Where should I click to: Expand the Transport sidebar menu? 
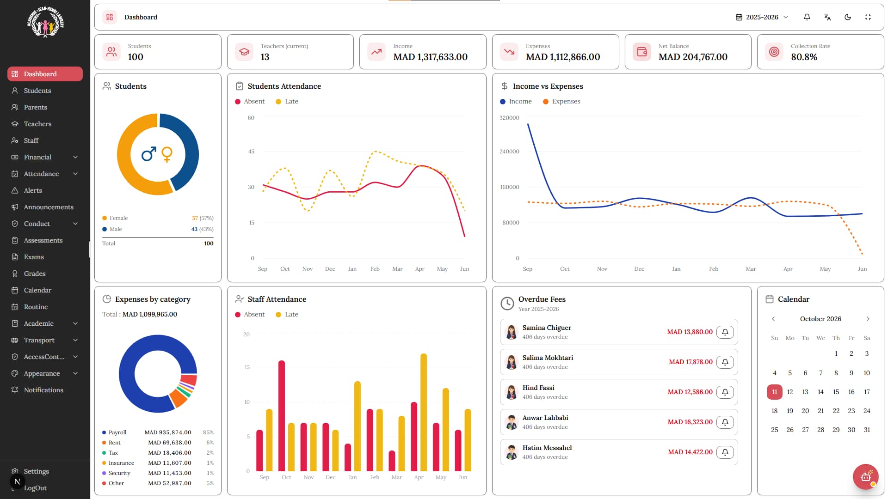45,340
